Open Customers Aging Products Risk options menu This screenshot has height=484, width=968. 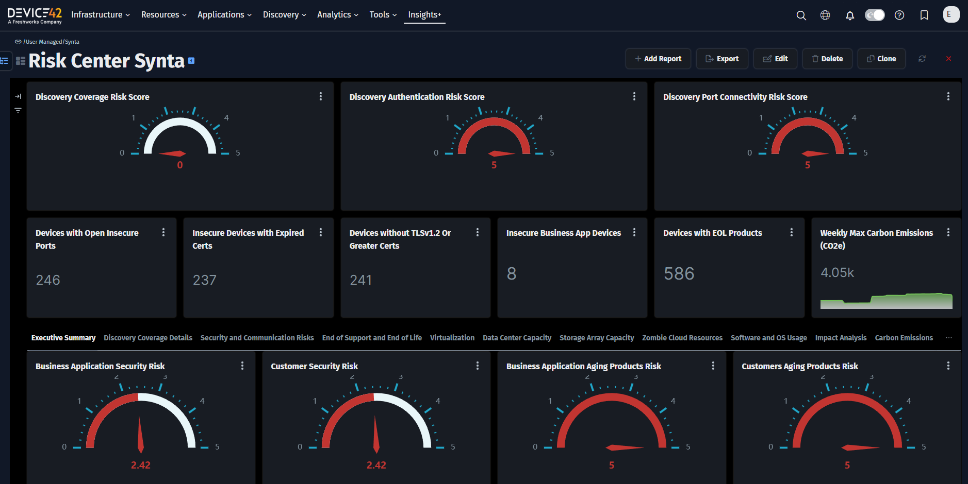[948, 366]
